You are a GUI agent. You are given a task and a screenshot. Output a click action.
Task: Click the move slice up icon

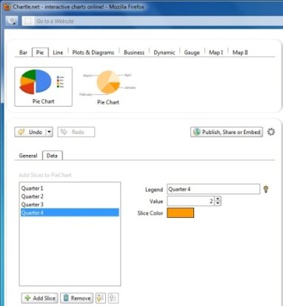(101, 298)
